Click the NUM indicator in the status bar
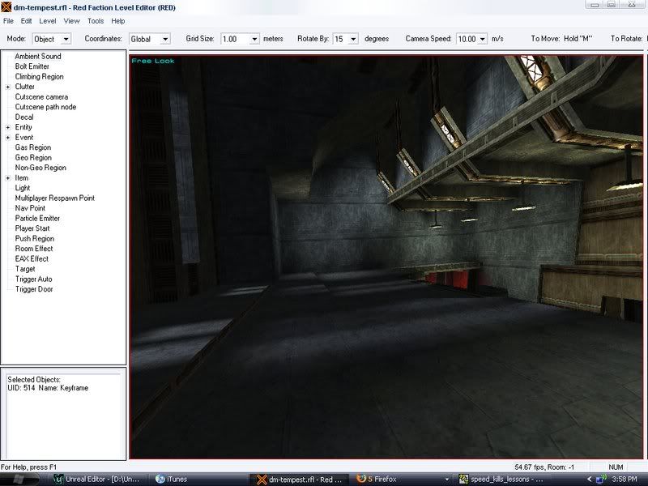This screenshot has height=486, width=648. click(616, 467)
